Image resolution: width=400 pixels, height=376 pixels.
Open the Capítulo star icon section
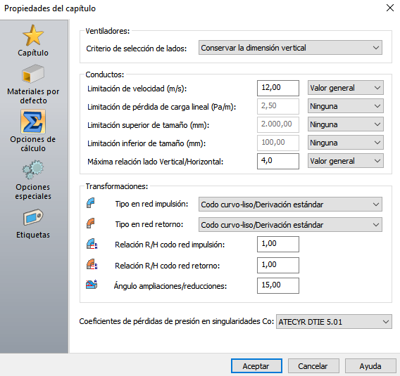pyautogui.click(x=33, y=35)
